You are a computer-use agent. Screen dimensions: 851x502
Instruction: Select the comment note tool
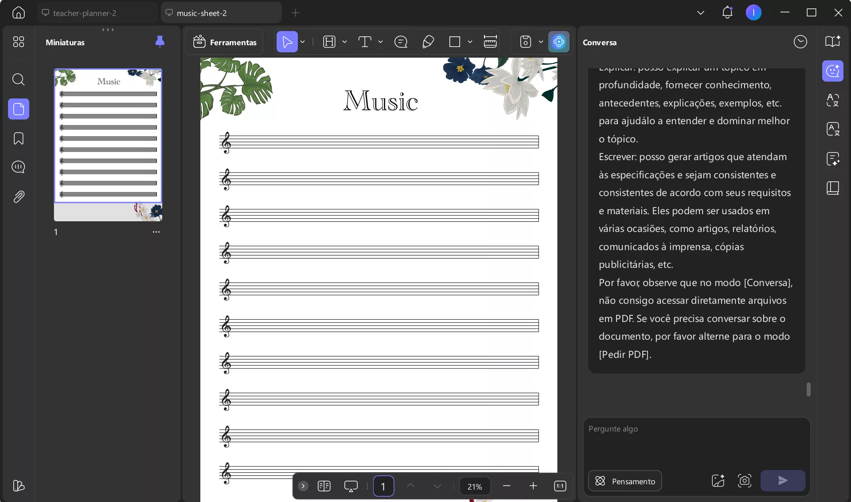(x=401, y=42)
